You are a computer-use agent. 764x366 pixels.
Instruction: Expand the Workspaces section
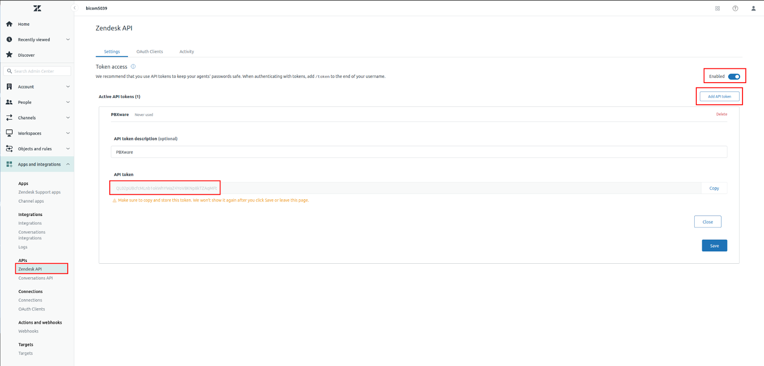click(68, 133)
